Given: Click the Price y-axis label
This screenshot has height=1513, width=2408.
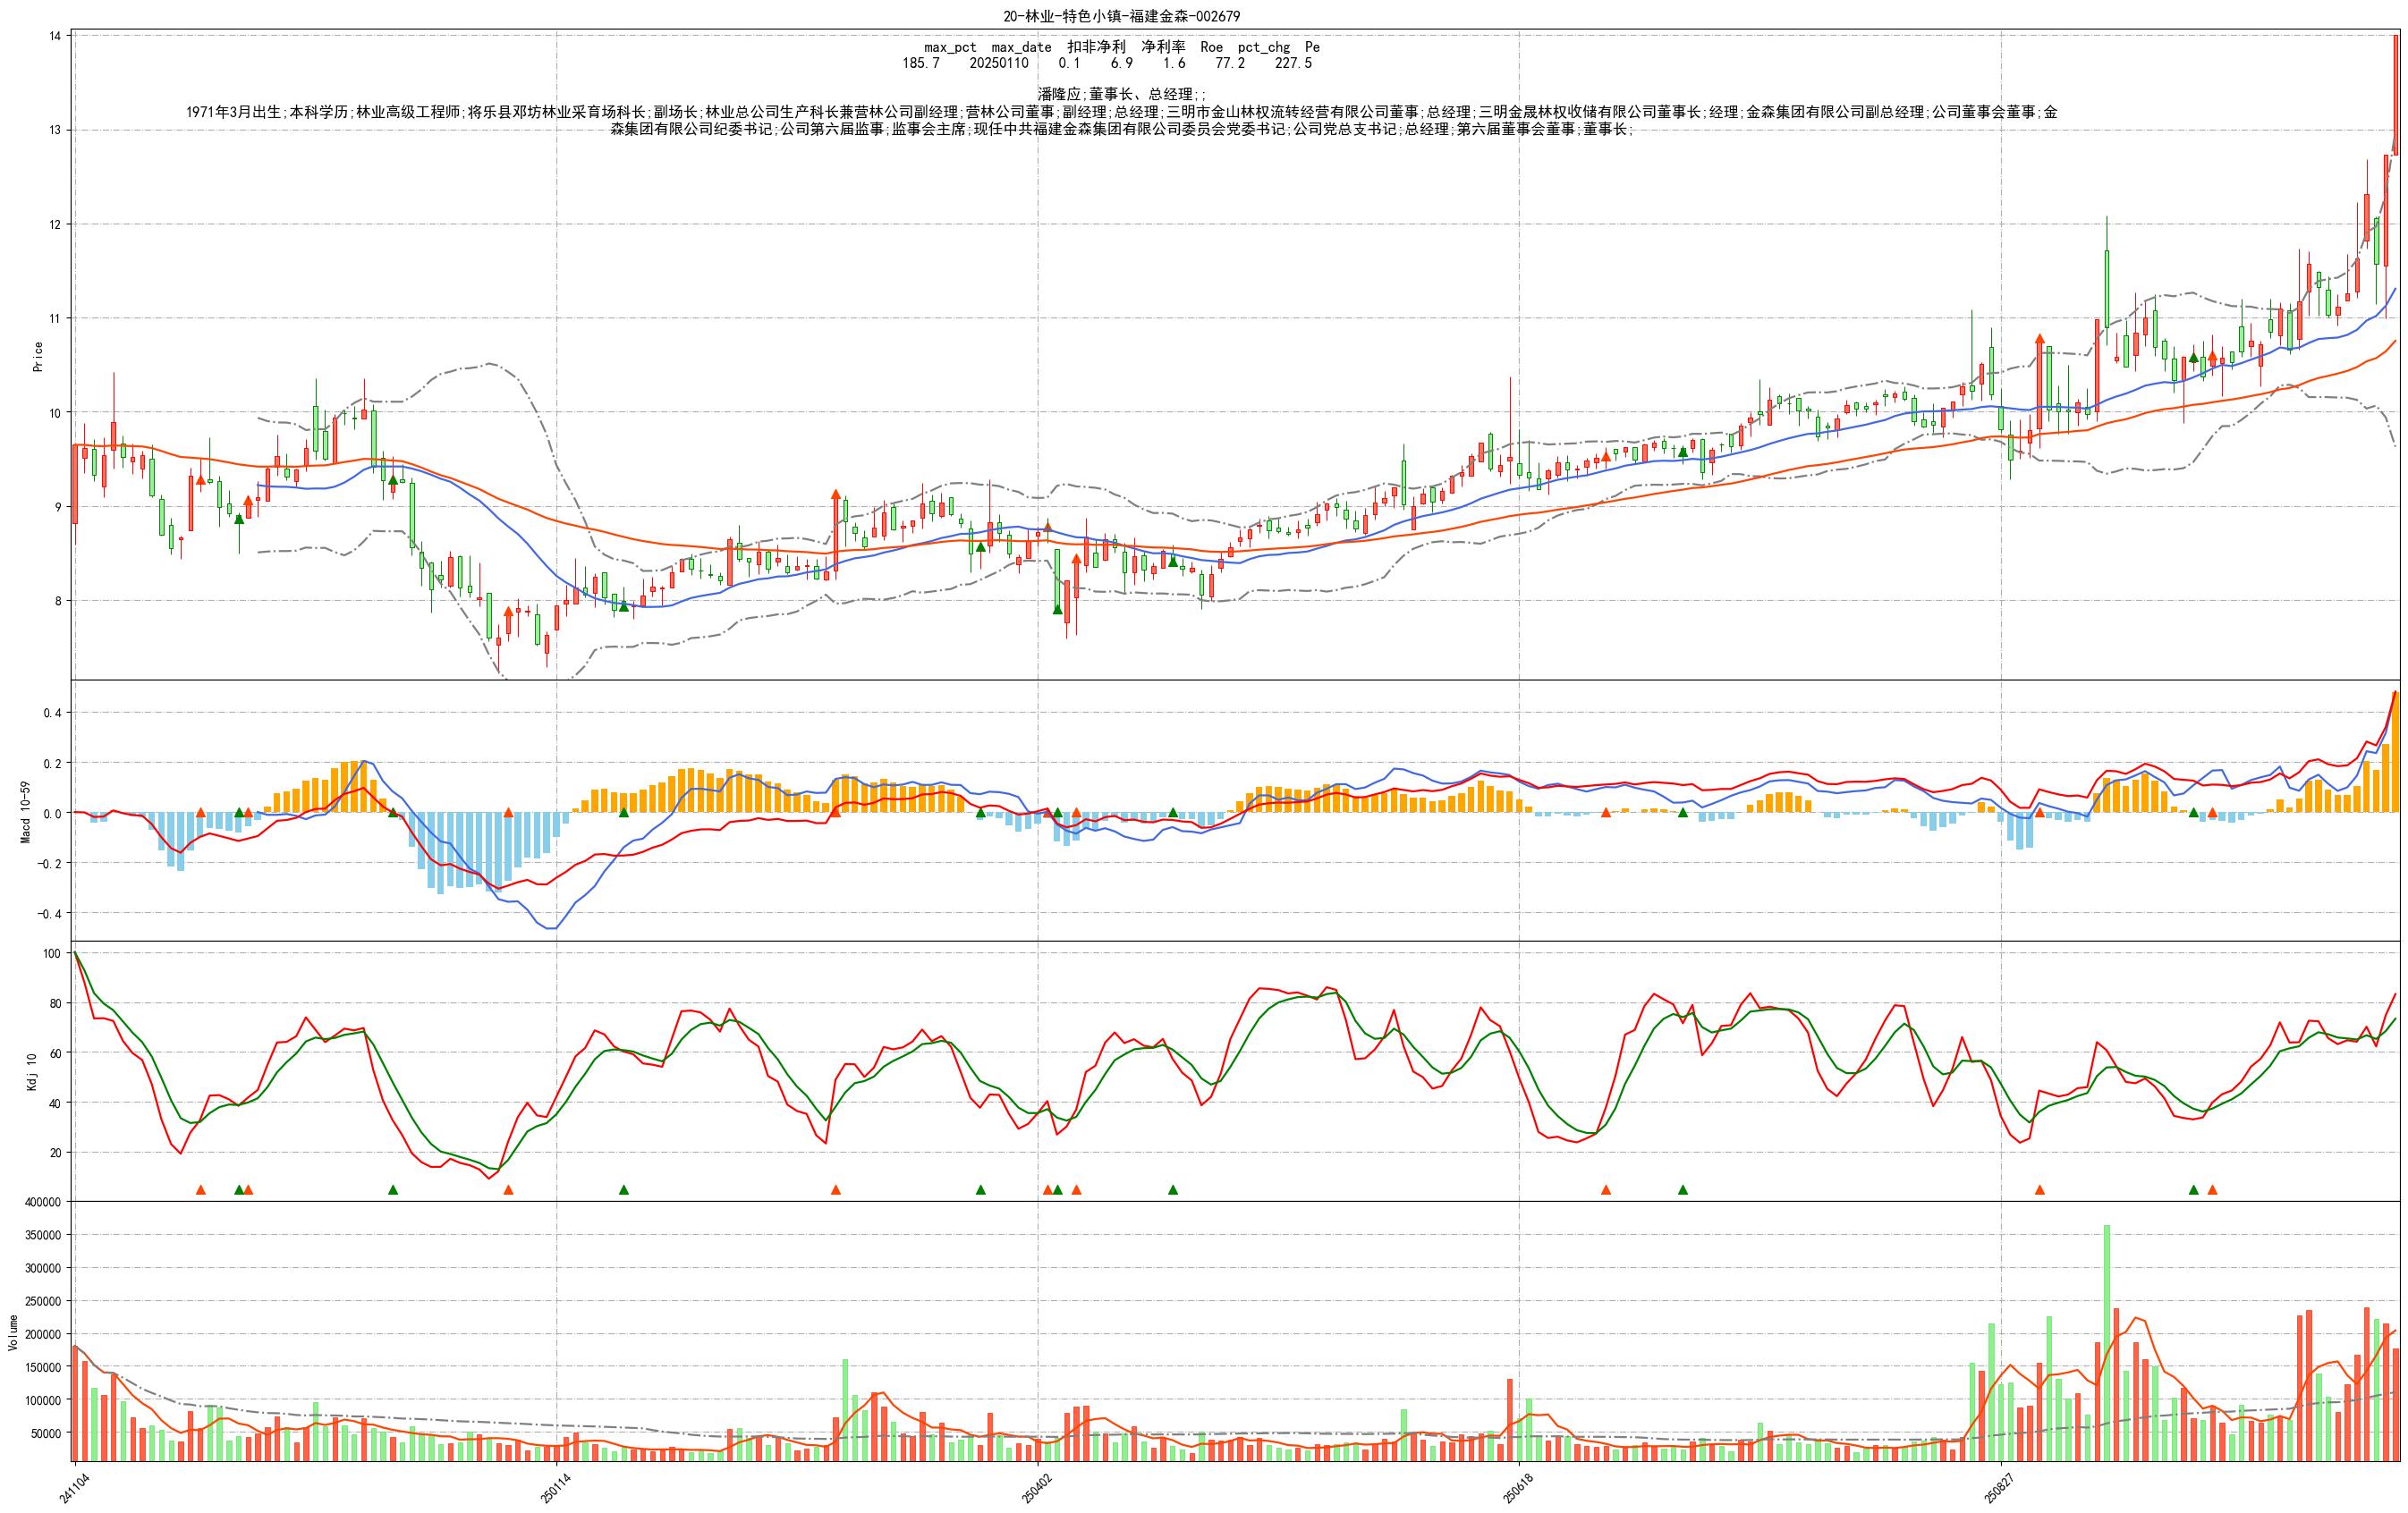Looking at the screenshot, I should pos(38,356).
